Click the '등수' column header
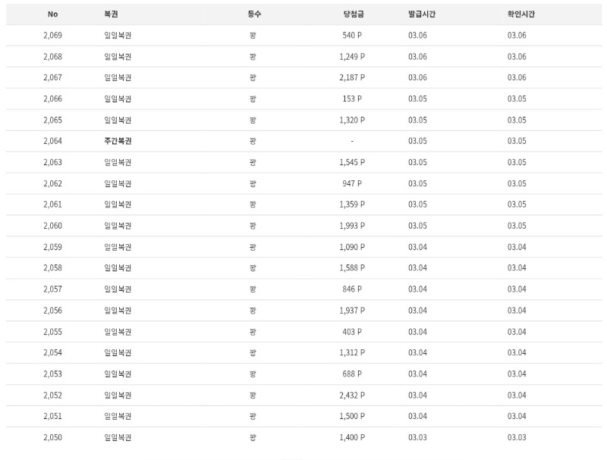The width and height of the screenshot is (607, 460). click(x=253, y=14)
